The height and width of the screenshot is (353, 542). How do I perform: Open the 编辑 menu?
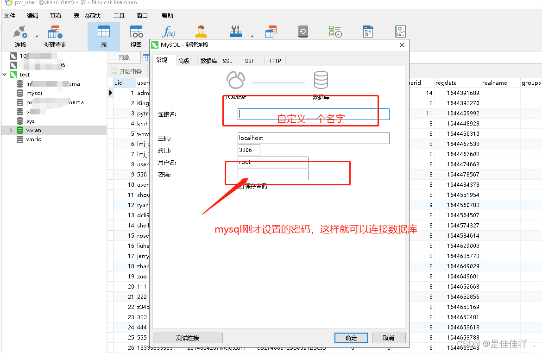[32, 16]
